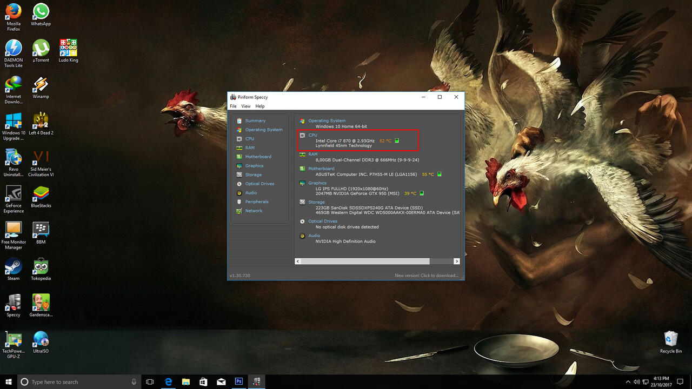This screenshot has height=389, width=692.
Task: Open the CPU section in Speccy sidebar
Action: point(249,139)
